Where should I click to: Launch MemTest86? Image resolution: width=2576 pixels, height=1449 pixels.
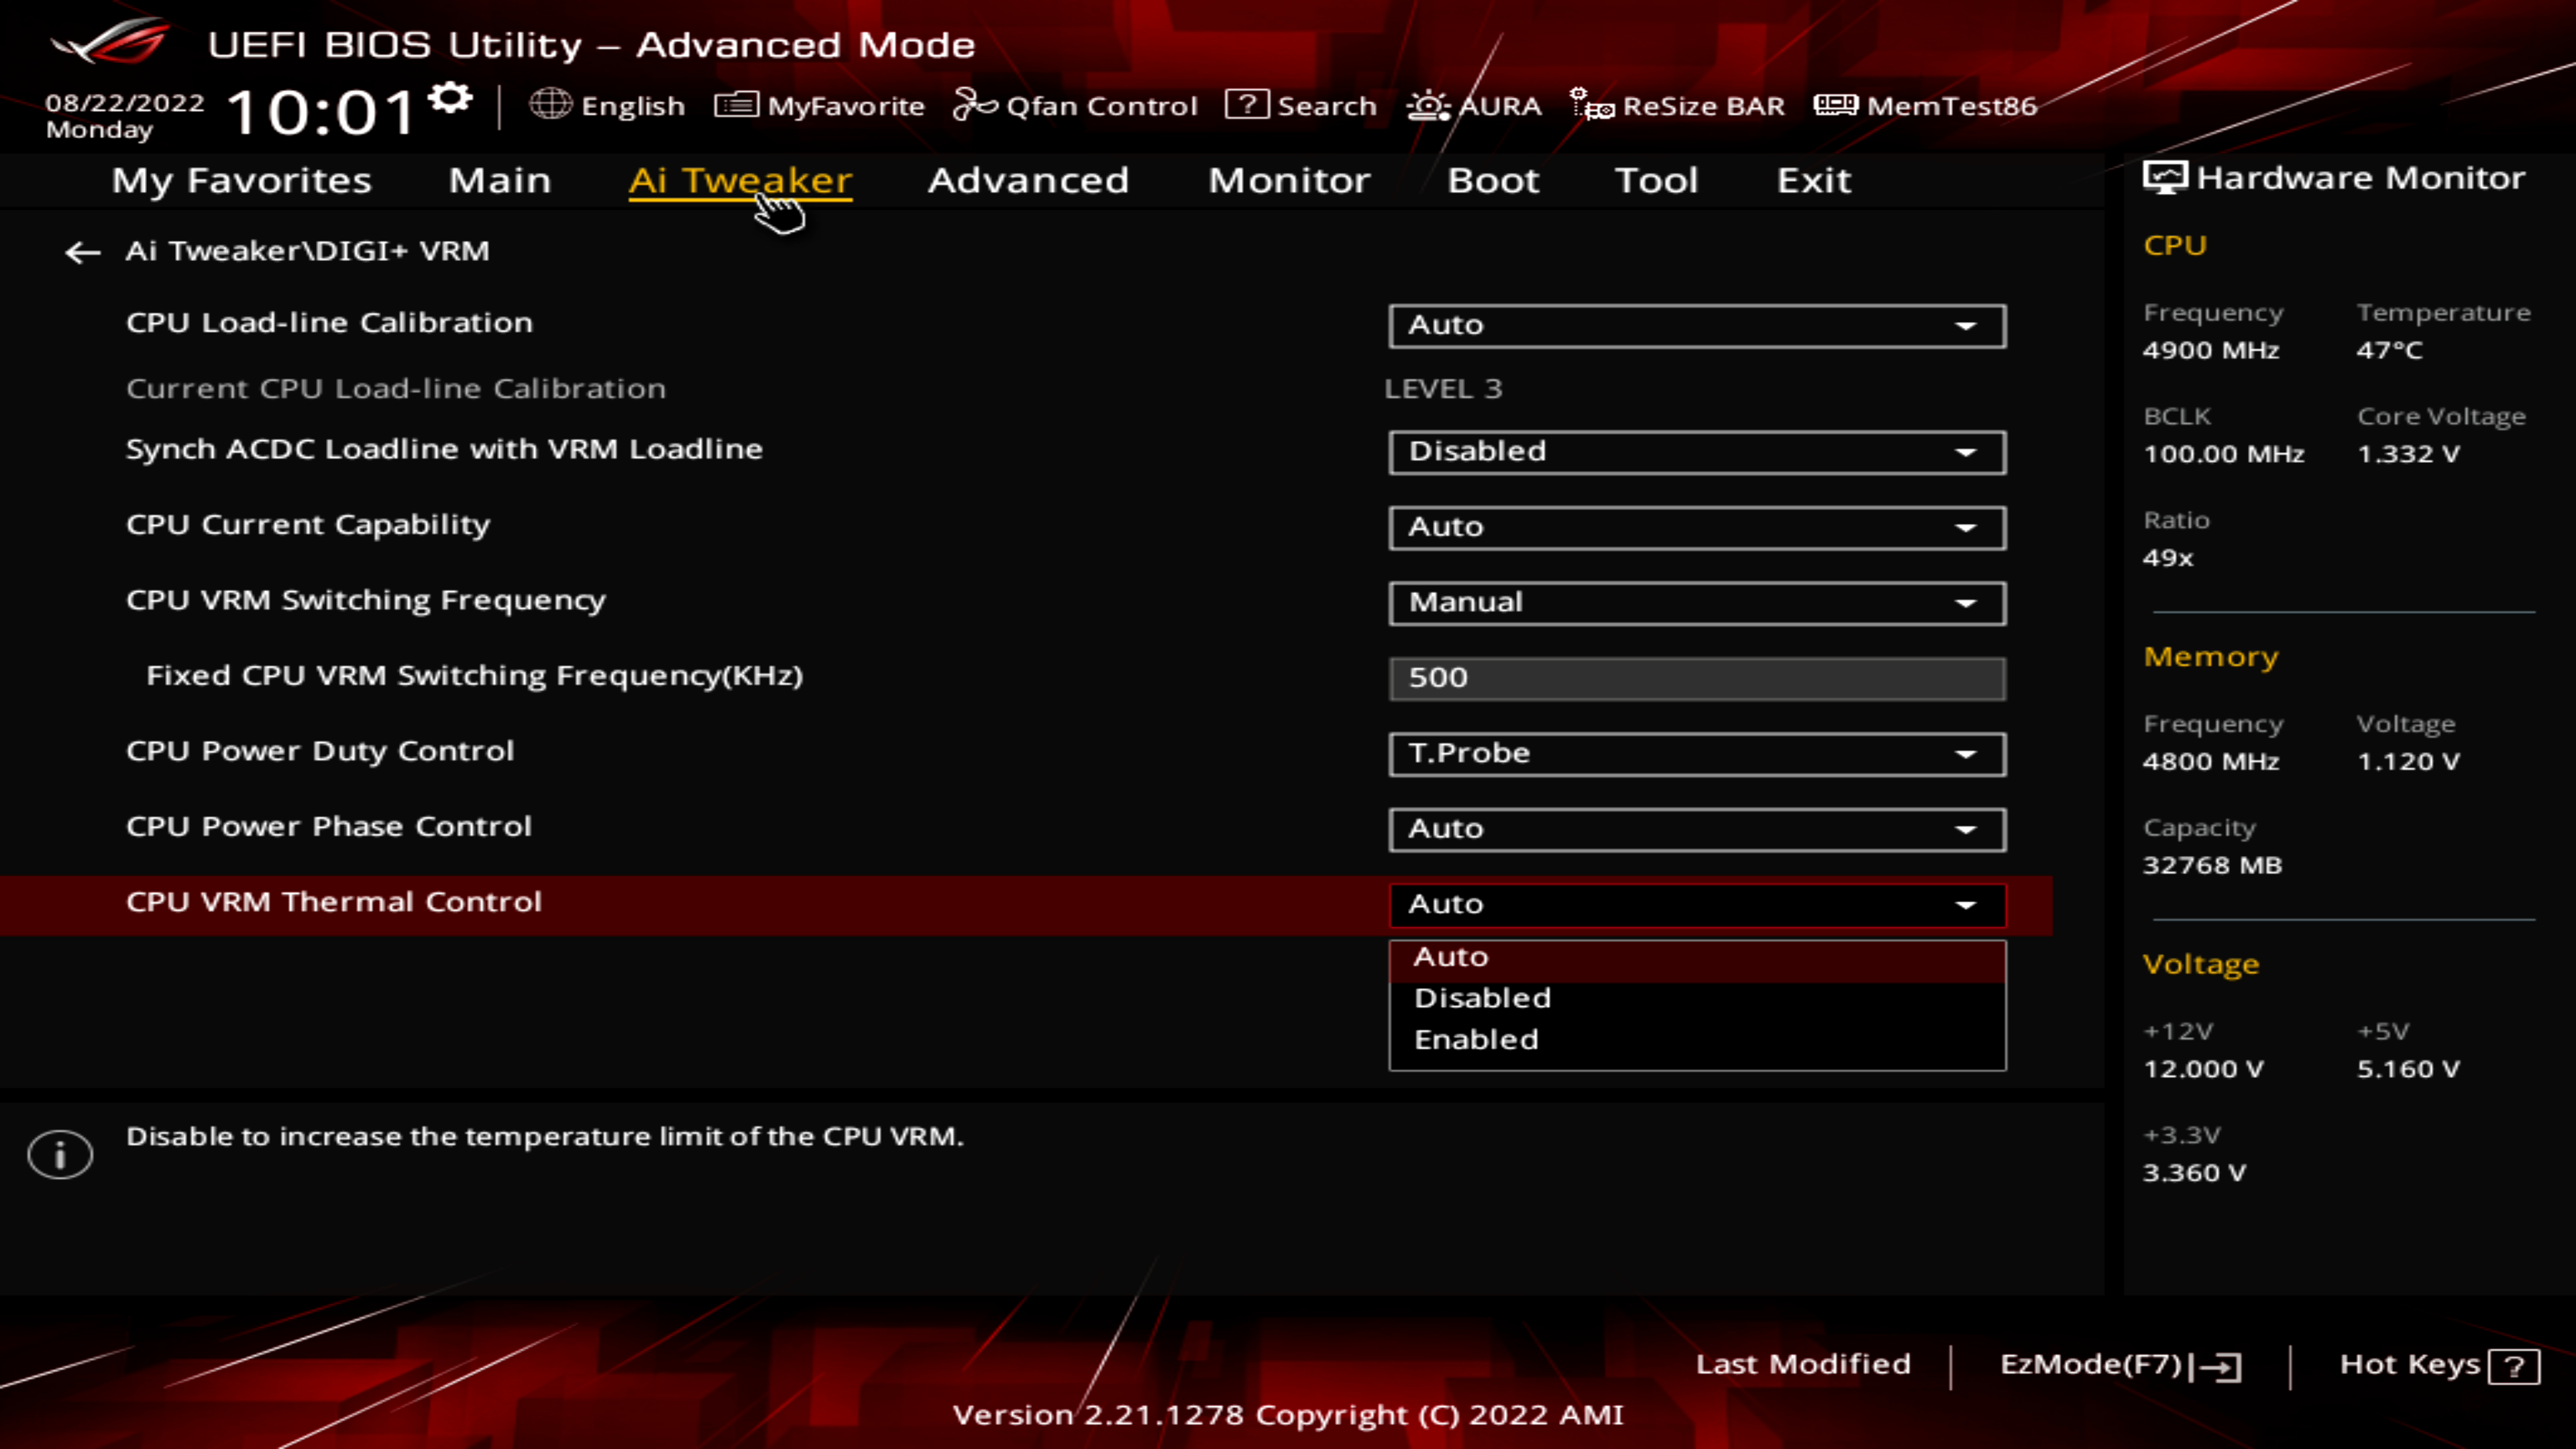point(1925,105)
